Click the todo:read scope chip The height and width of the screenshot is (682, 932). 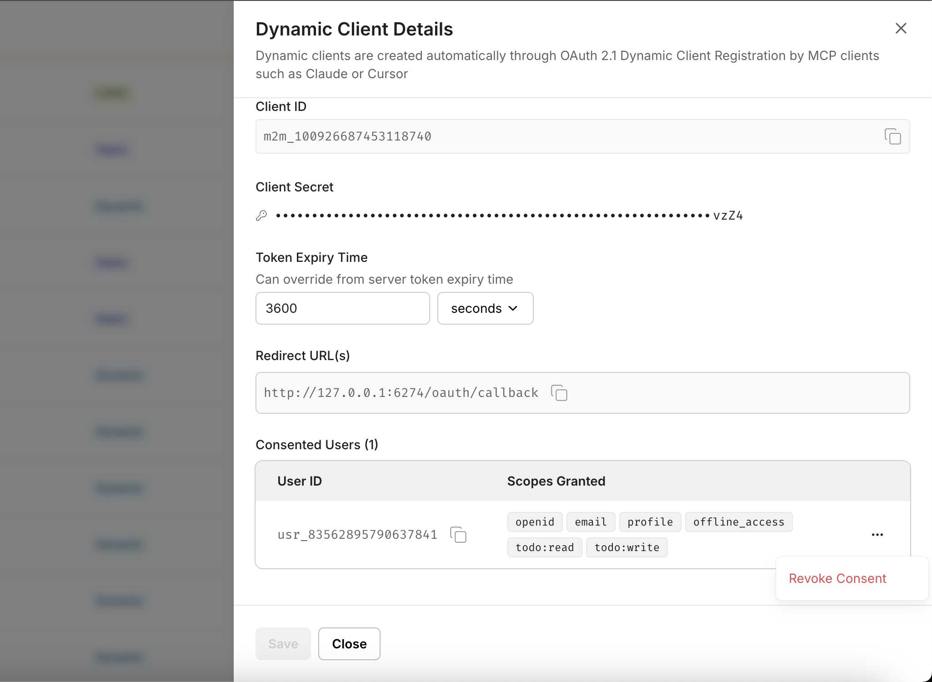pyautogui.click(x=544, y=547)
